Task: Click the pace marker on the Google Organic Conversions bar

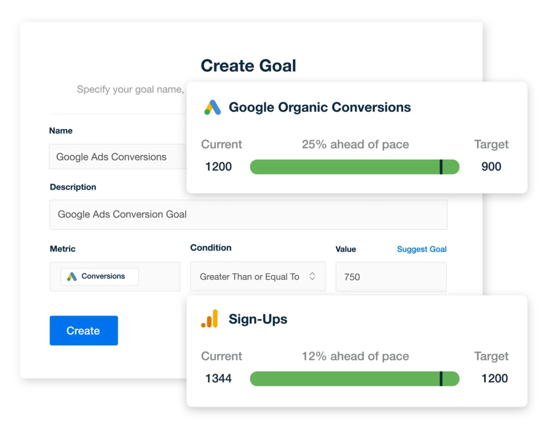Action: [441, 167]
